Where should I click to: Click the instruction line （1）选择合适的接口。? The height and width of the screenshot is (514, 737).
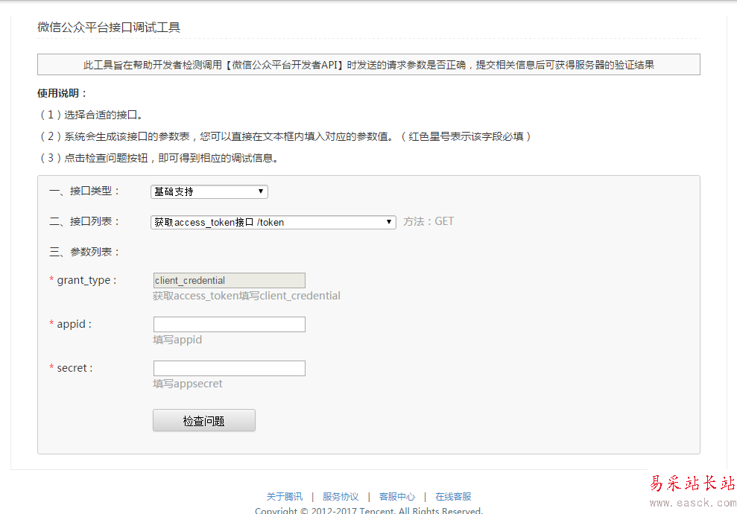tap(91, 115)
